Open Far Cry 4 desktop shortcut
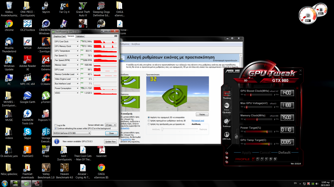334x187 pixels. pyautogui.click(x=64, y=7)
